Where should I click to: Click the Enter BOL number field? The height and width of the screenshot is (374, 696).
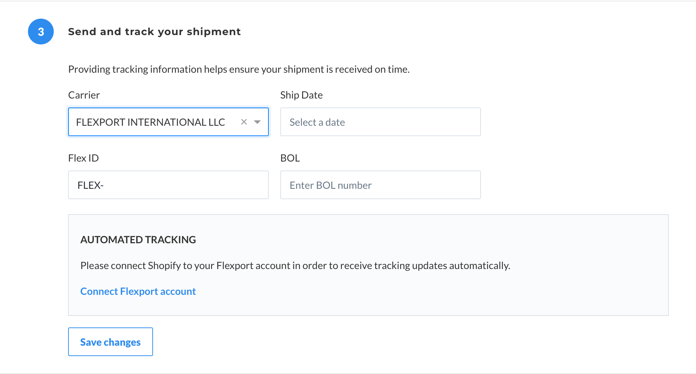380,185
